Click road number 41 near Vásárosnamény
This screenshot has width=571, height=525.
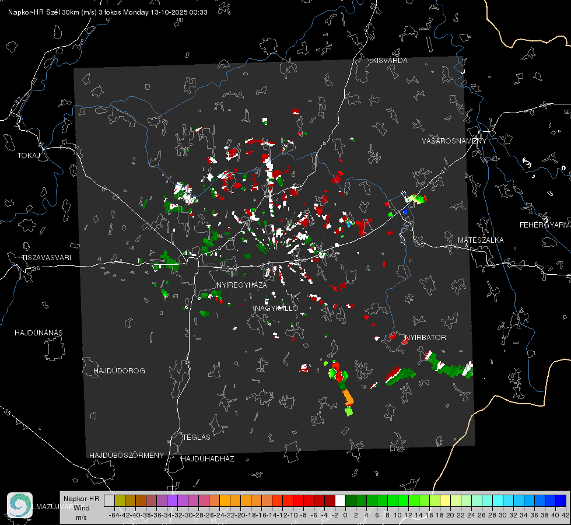pyautogui.click(x=443, y=170)
